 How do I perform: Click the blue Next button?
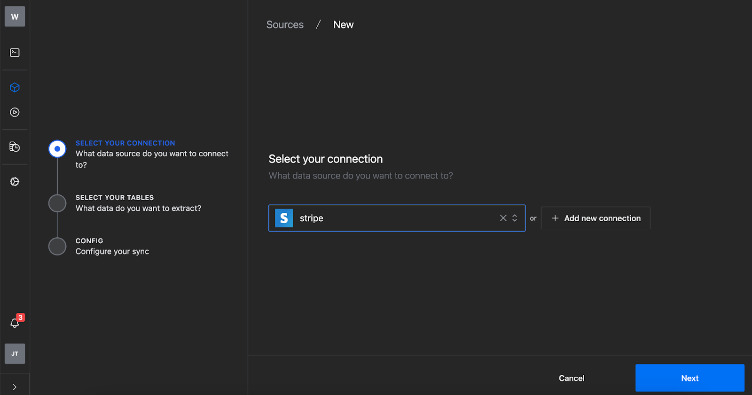tap(689, 378)
